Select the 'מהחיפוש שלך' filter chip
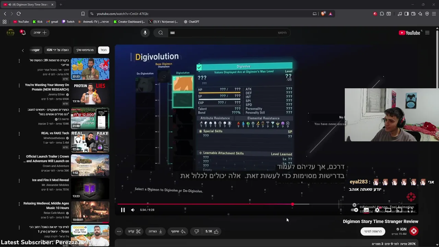The width and height of the screenshot is (439, 247). click(x=85, y=50)
